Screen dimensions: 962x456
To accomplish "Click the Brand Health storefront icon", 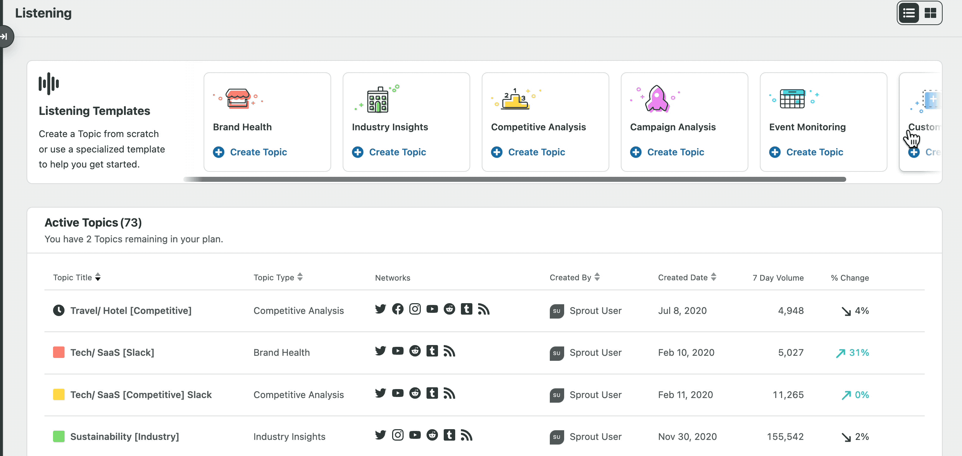I will click(x=238, y=99).
